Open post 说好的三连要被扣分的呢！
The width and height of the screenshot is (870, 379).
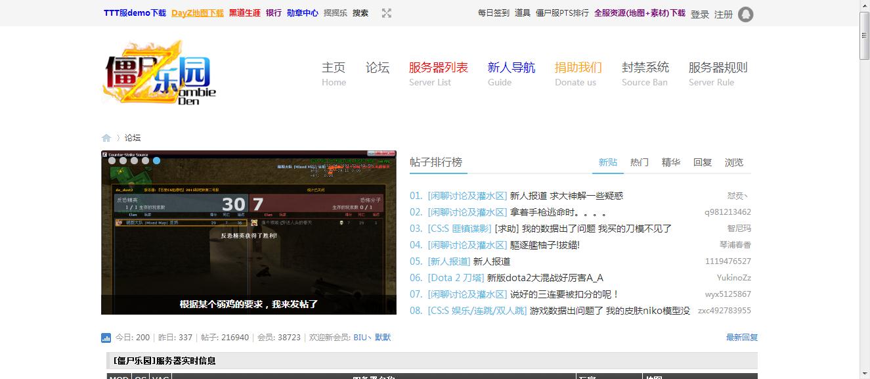coord(565,294)
